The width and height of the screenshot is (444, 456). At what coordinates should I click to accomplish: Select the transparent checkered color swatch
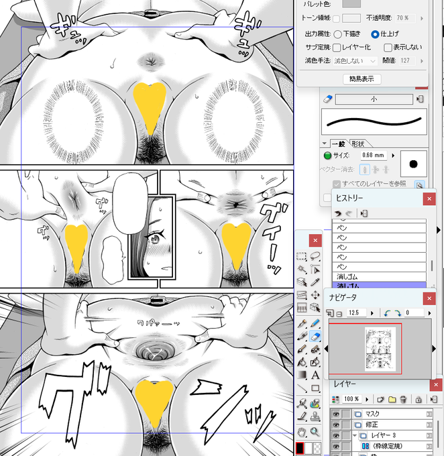point(317,449)
